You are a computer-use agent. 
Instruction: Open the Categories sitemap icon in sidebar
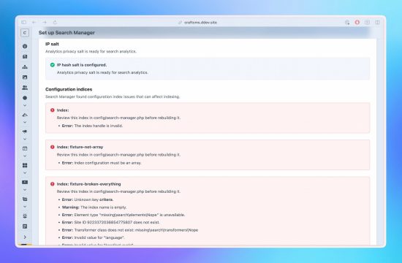pos(25,67)
